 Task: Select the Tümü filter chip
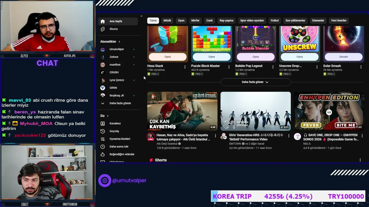click(153, 20)
